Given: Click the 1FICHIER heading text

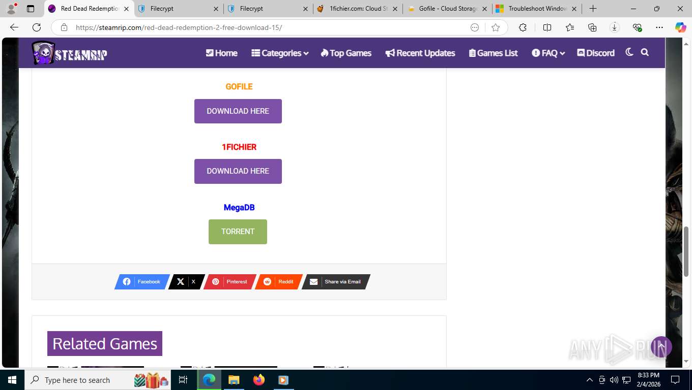Looking at the screenshot, I should point(239,147).
